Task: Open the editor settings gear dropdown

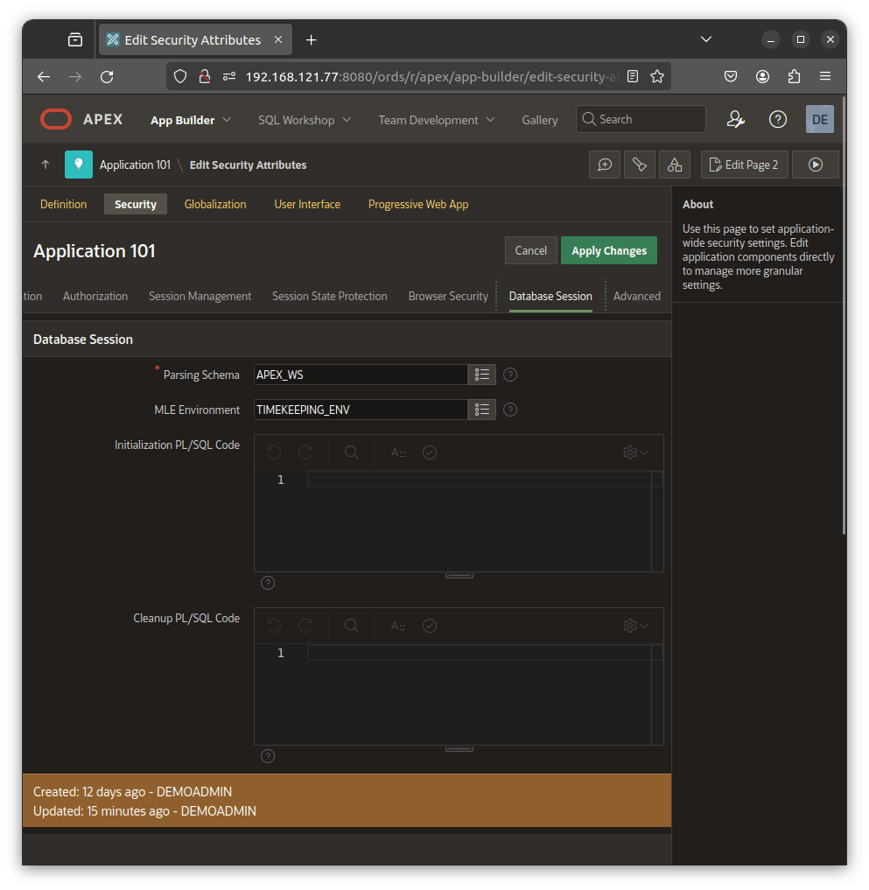Action: tap(632, 452)
